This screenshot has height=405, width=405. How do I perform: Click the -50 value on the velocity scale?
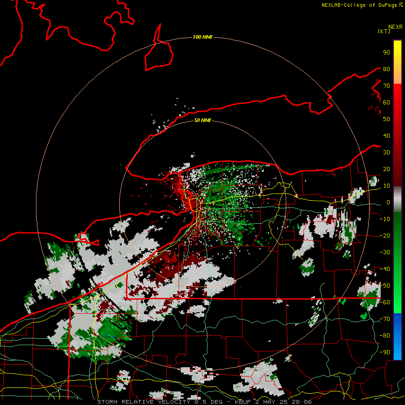coord(385,286)
